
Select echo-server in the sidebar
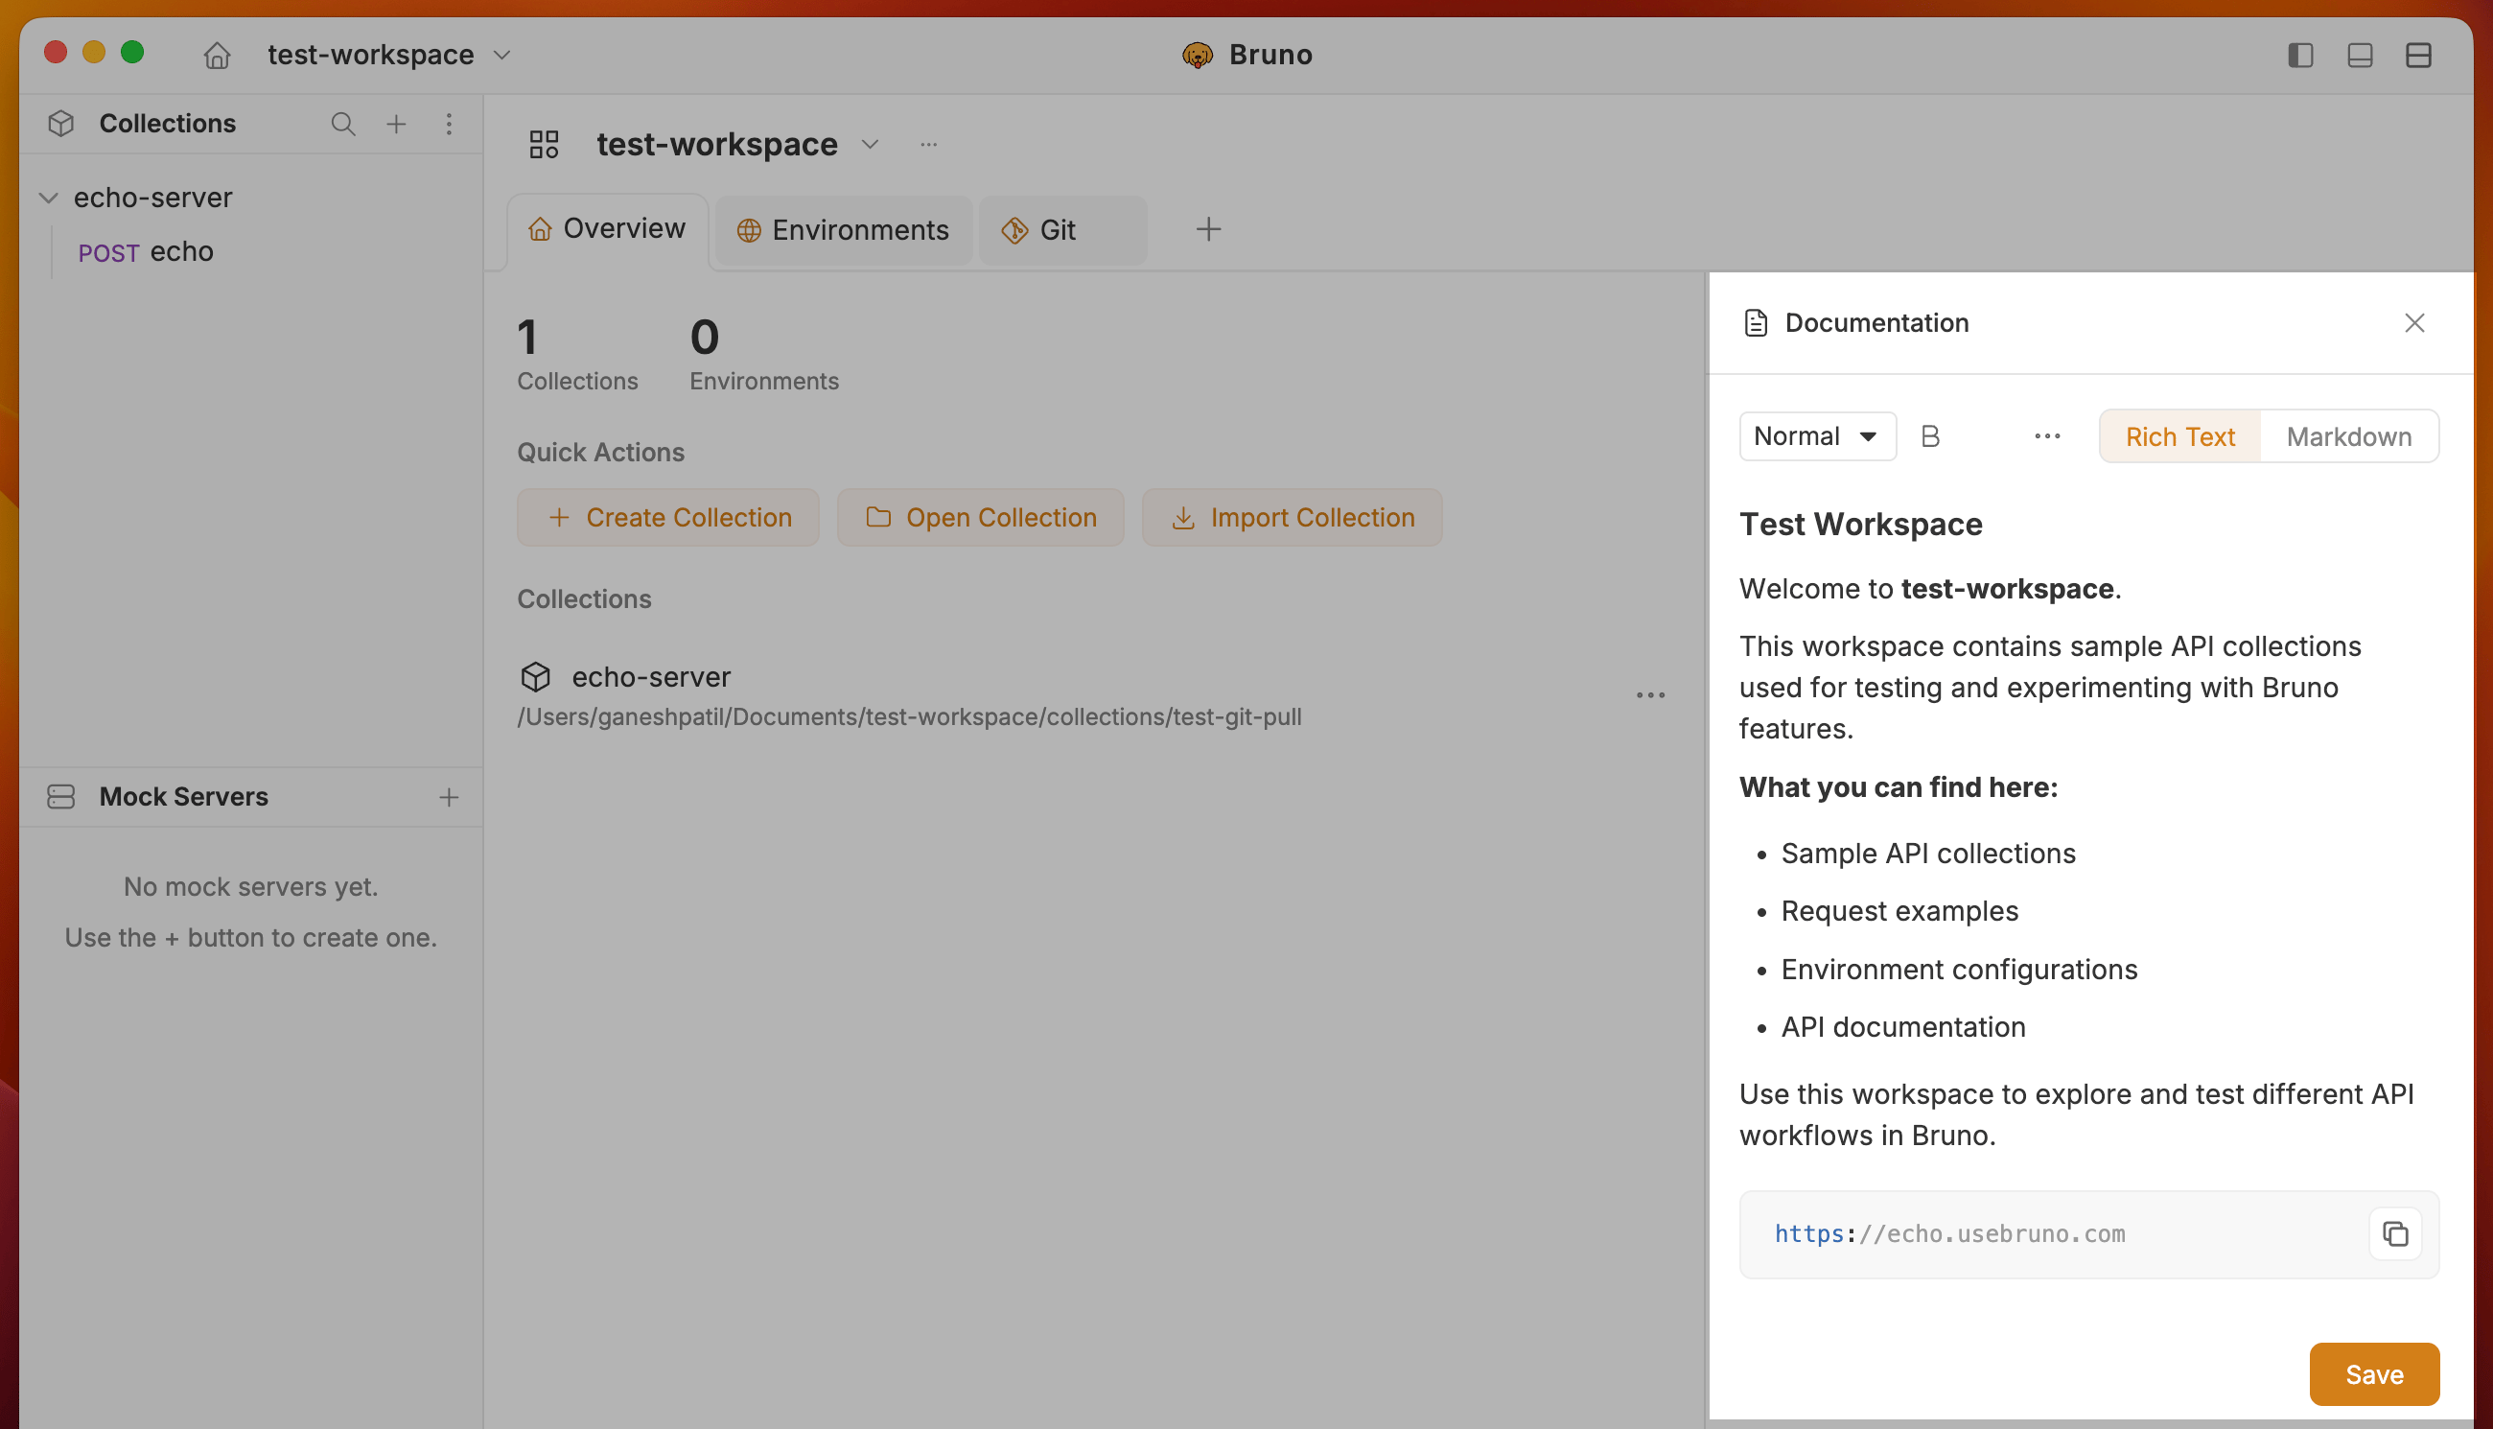click(153, 198)
